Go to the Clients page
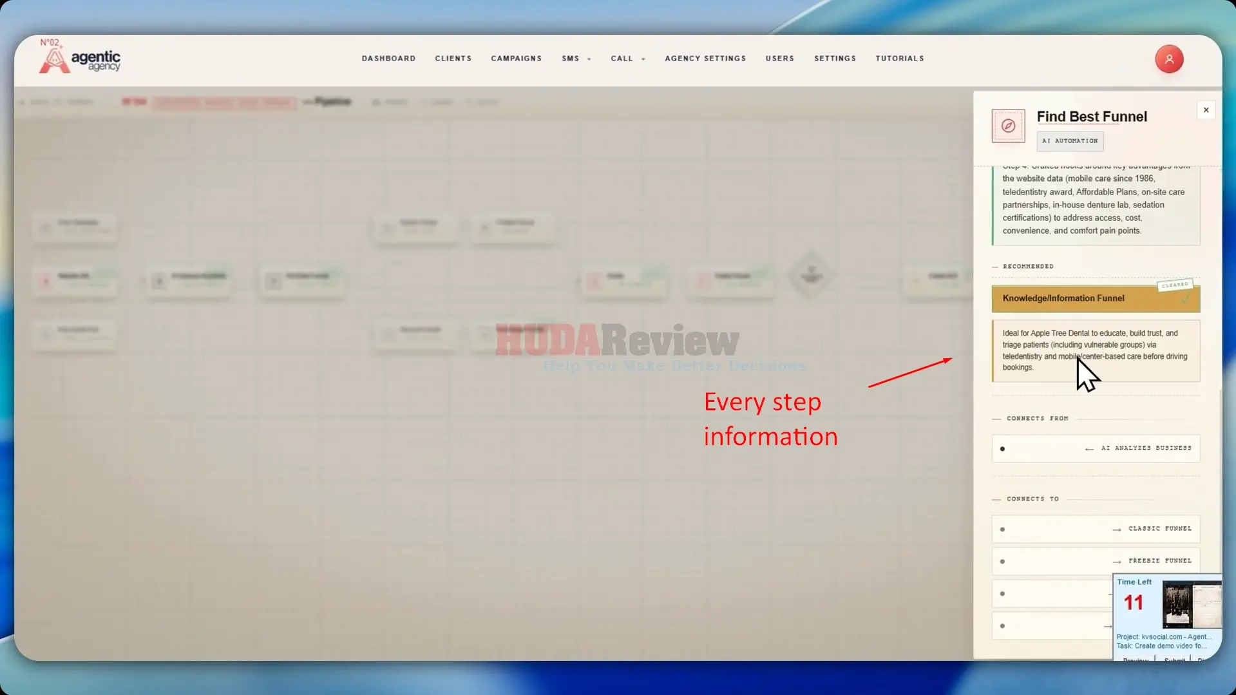 453,59
